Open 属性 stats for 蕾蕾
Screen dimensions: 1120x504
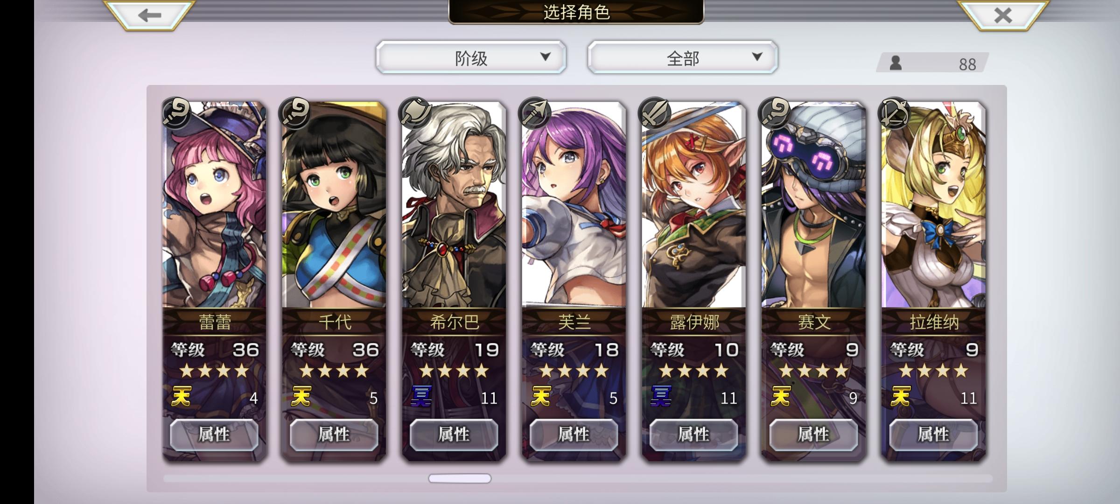(x=214, y=435)
